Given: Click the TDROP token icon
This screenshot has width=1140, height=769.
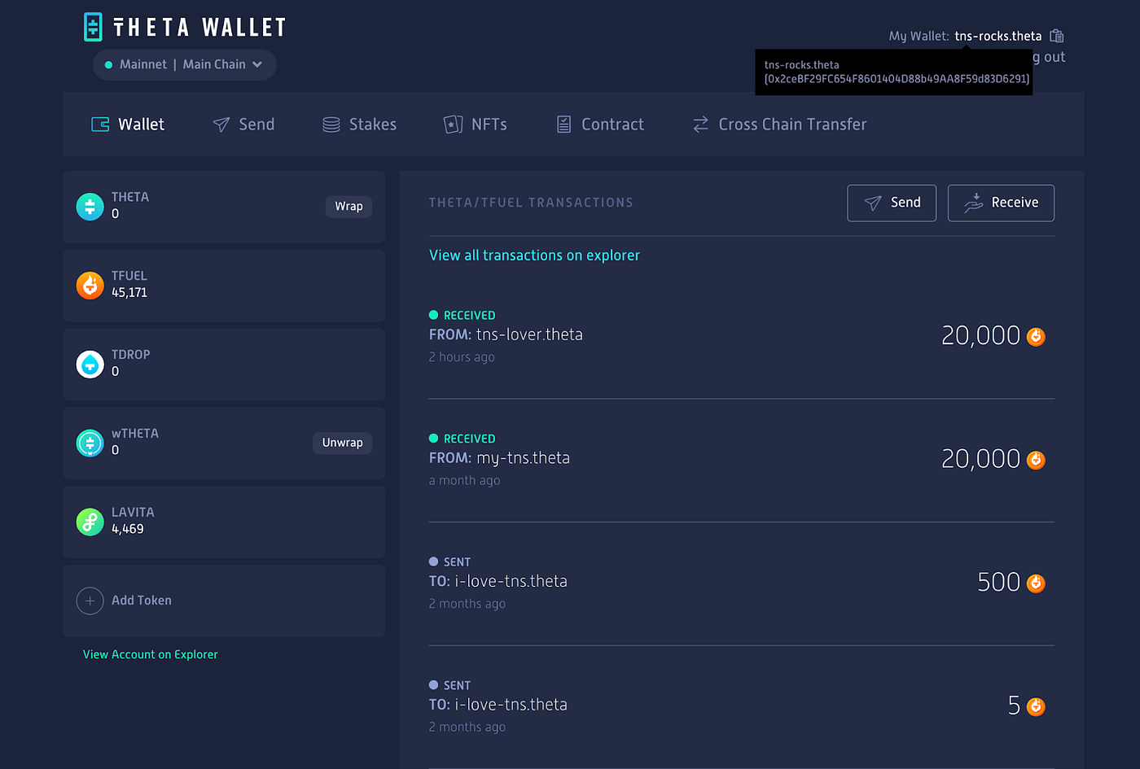Looking at the screenshot, I should coord(90,364).
